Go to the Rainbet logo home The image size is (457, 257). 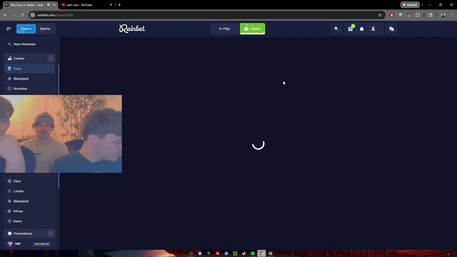[x=132, y=29]
